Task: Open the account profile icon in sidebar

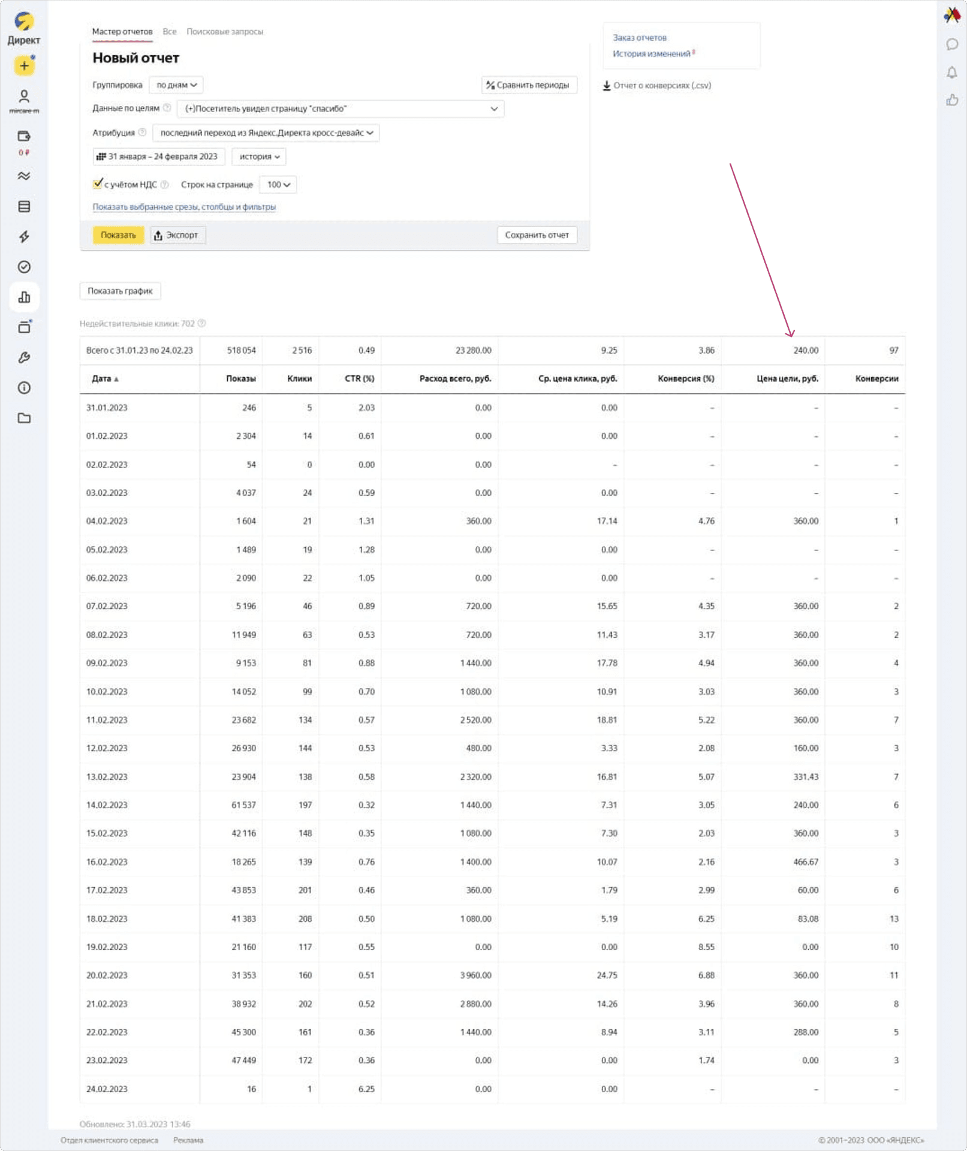Action: (x=24, y=97)
